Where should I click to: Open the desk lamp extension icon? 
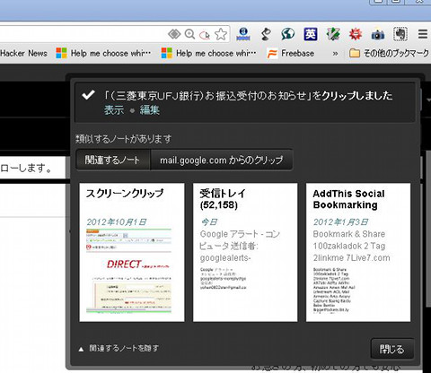pyautogui.click(x=266, y=34)
